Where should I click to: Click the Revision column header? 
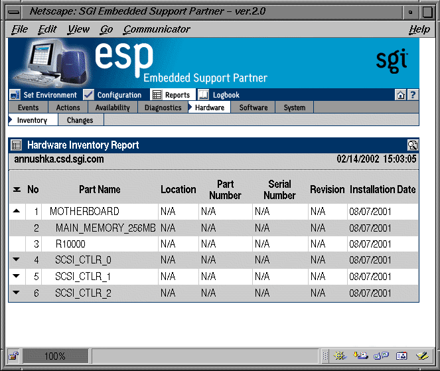point(327,189)
